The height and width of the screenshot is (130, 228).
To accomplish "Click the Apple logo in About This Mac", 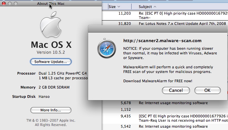I will 51,25.
